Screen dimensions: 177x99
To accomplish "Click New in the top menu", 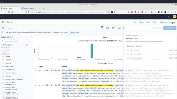I will pyautogui.click(x=135, y=22).
